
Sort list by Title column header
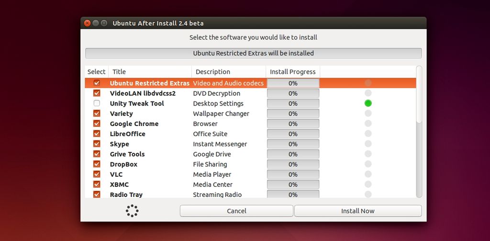pos(150,72)
